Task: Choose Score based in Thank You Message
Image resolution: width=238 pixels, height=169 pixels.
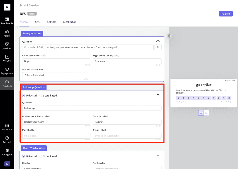Action: pos(41,156)
